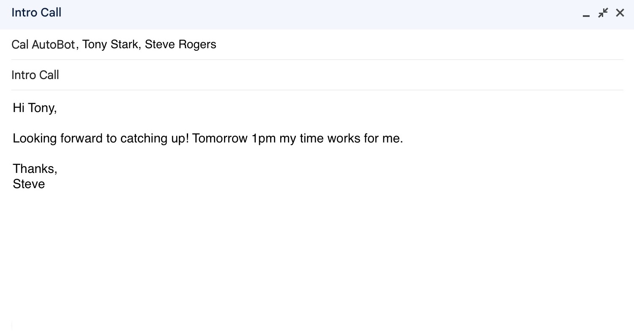Click the recipients field showing three names
This screenshot has width=634, height=331.
[114, 44]
